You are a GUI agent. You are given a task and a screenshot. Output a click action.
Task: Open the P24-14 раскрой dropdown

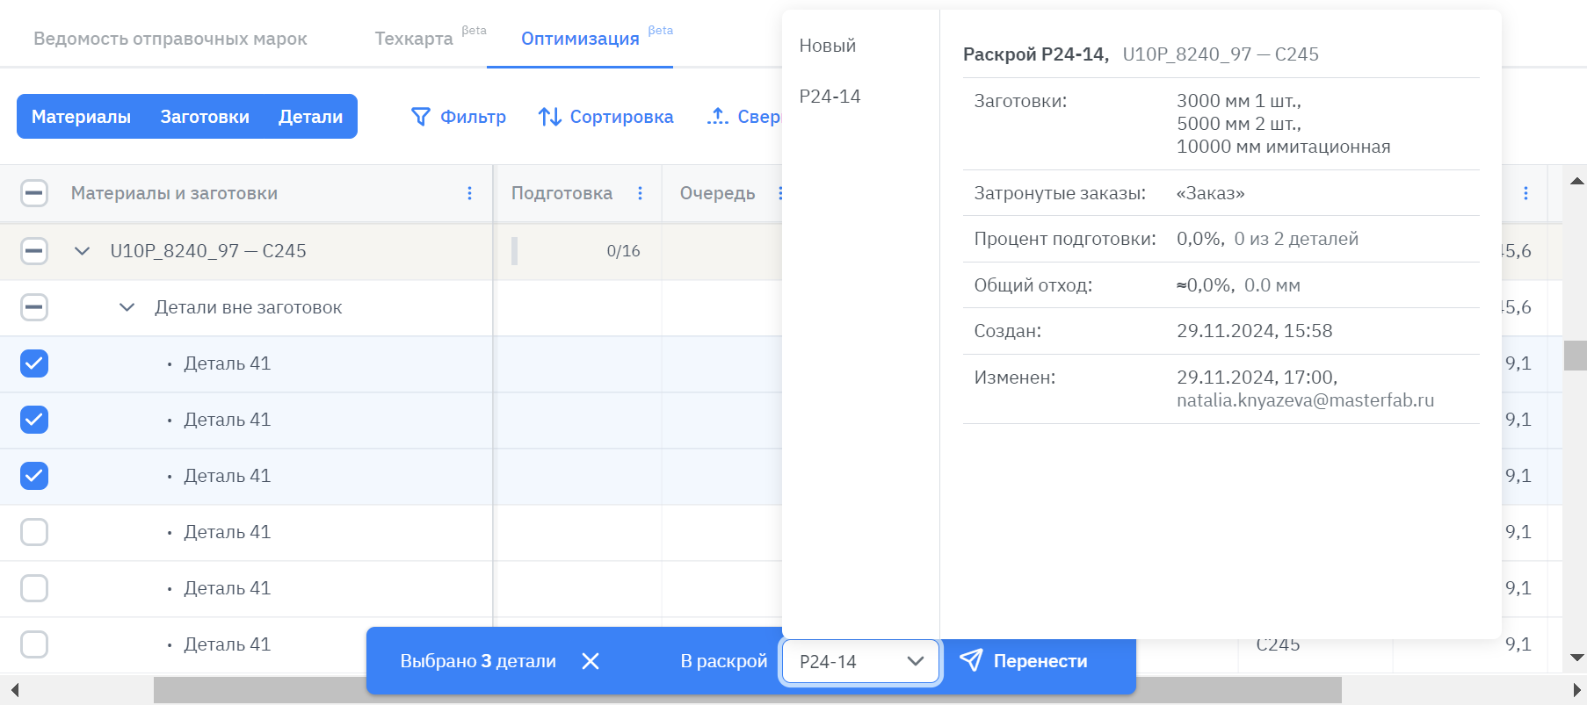point(860,661)
